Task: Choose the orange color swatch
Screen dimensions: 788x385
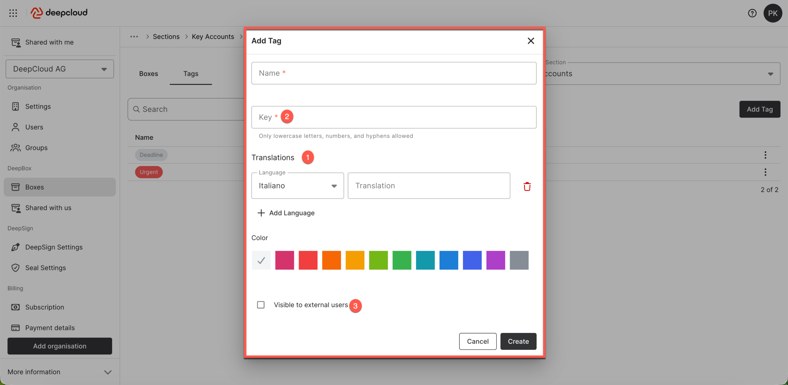Action: click(x=332, y=260)
